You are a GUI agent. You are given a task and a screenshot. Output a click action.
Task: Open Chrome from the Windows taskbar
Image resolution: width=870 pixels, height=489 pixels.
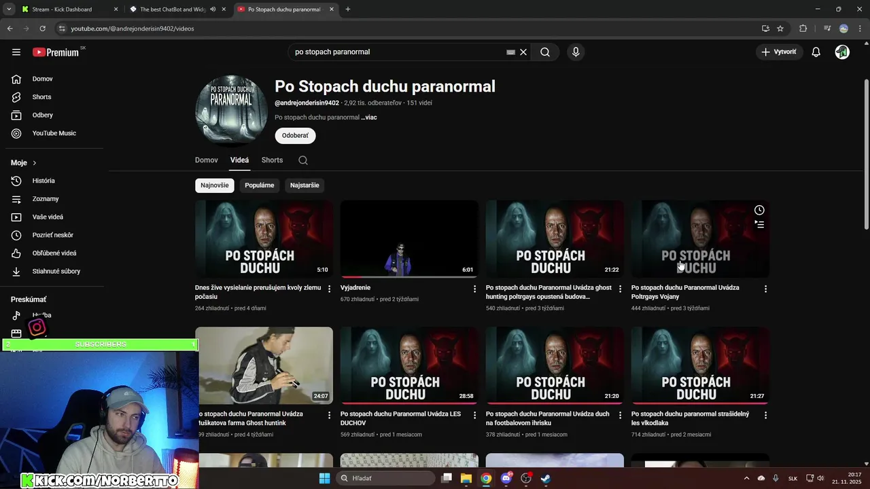tap(486, 478)
